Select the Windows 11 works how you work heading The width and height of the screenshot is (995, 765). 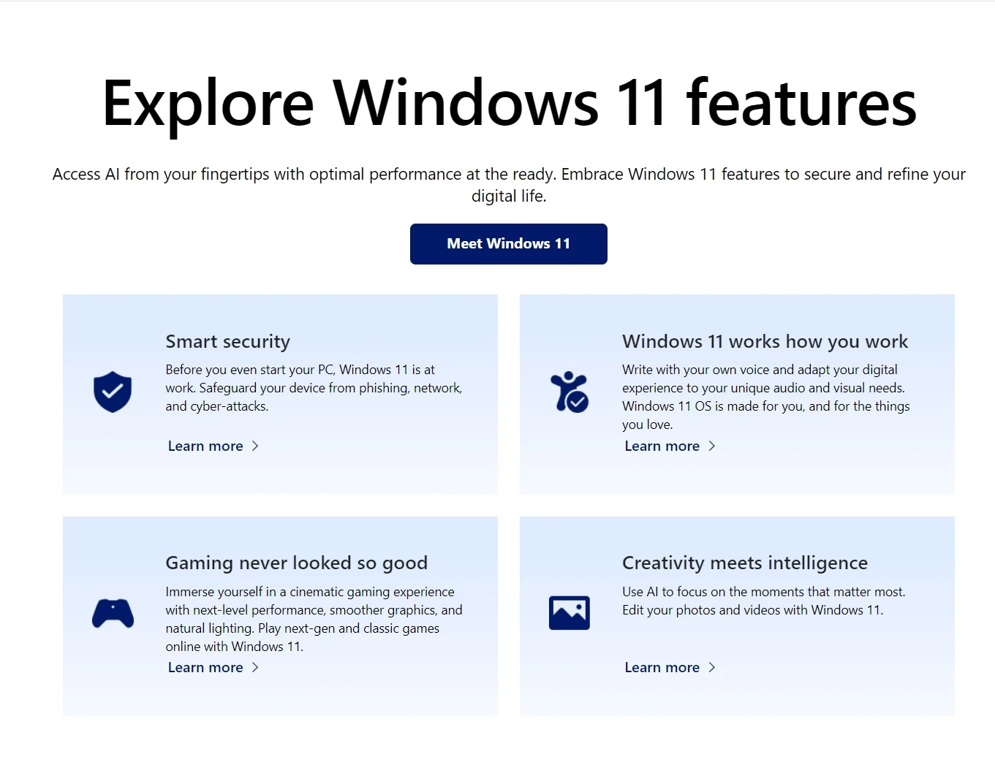[x=765, y=341]
